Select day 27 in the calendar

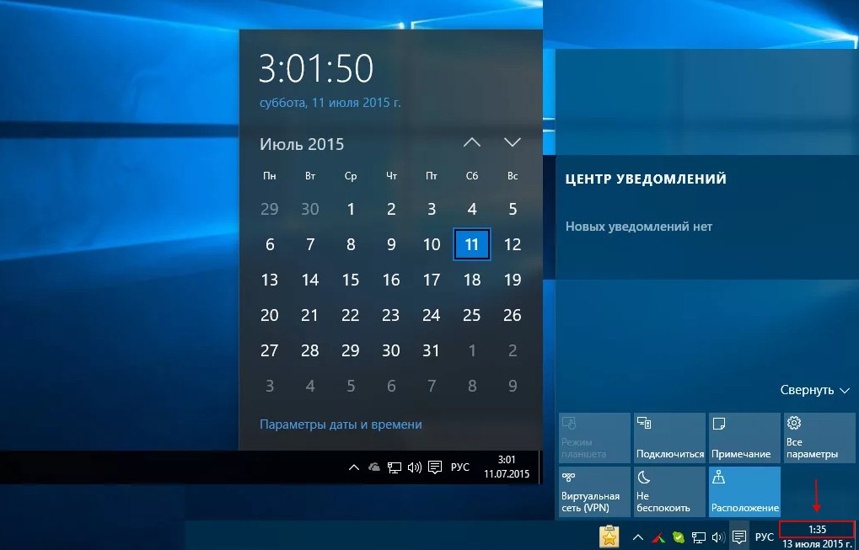pyautogui.click(x=270, y=350)
